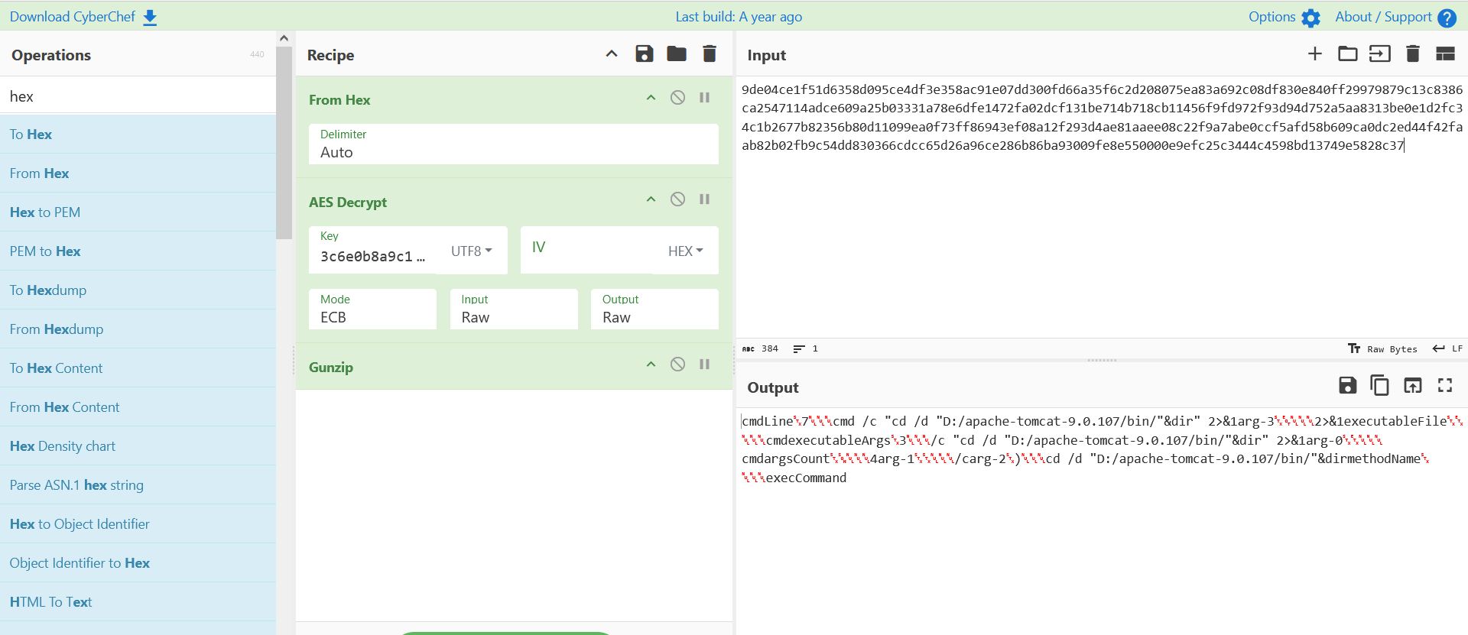Select Hex Density chart operation
Image resolution: width=1468 pixels, height=635 pixels.
click(x=138, y=446)
